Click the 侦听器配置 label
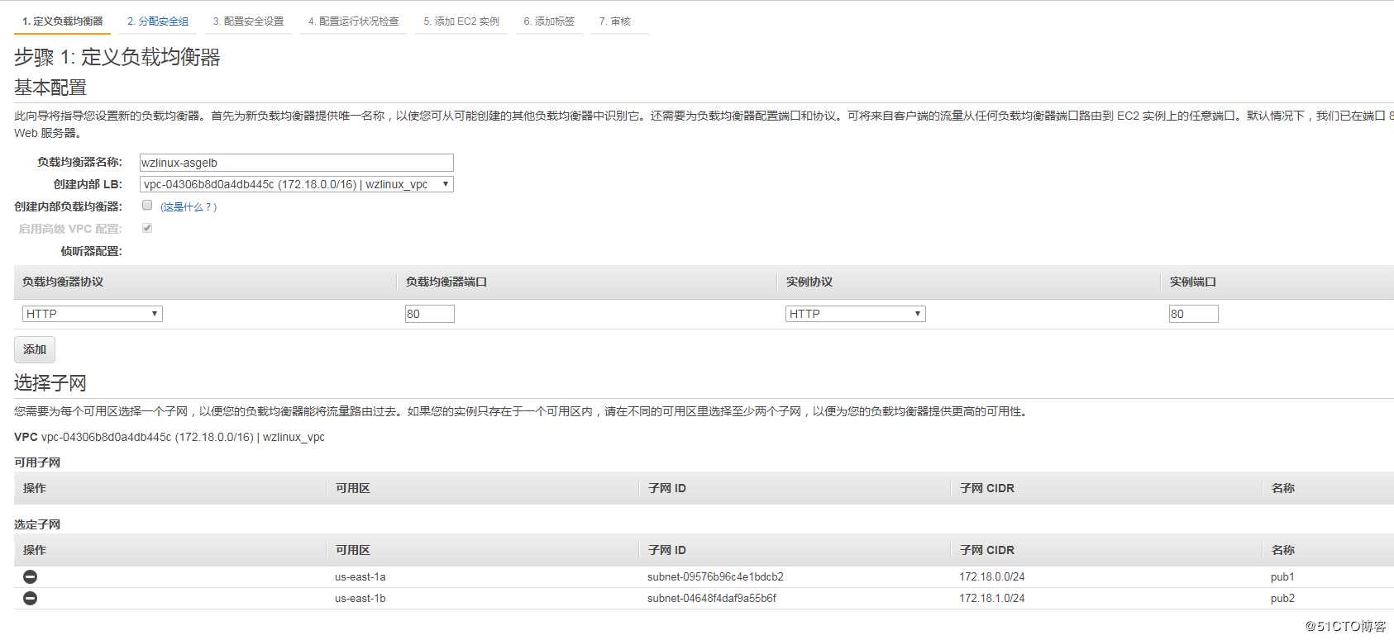Image resolution: width=1394 pixels, height=640 pixels. tap(91, 251)
